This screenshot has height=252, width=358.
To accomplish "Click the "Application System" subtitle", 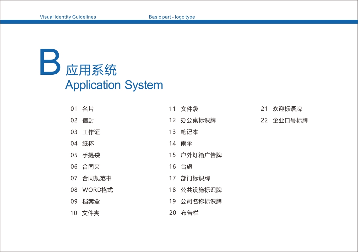I will (x=114, y=85).
